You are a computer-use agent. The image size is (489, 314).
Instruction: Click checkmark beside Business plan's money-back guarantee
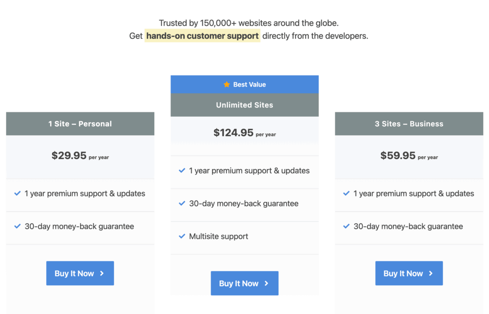point(347,226)
